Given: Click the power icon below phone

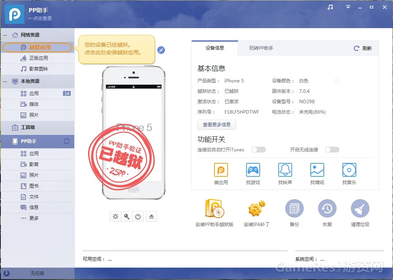Looking at the screenshot, I should click(138, 216).
